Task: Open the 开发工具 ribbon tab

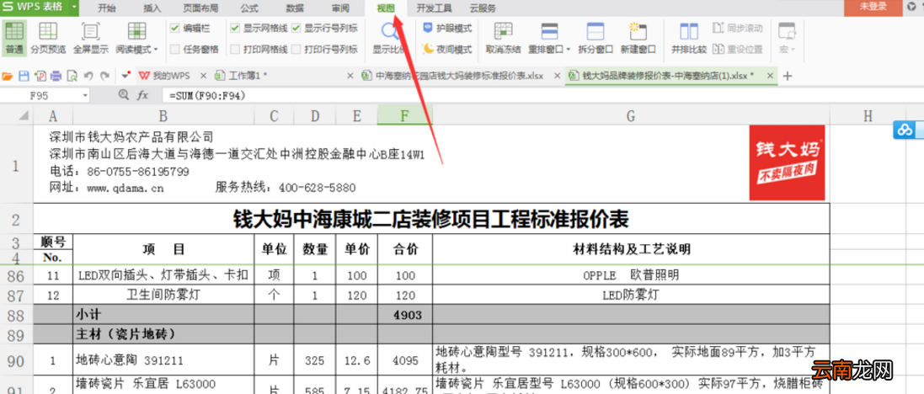Action: [x=434, y=8]
